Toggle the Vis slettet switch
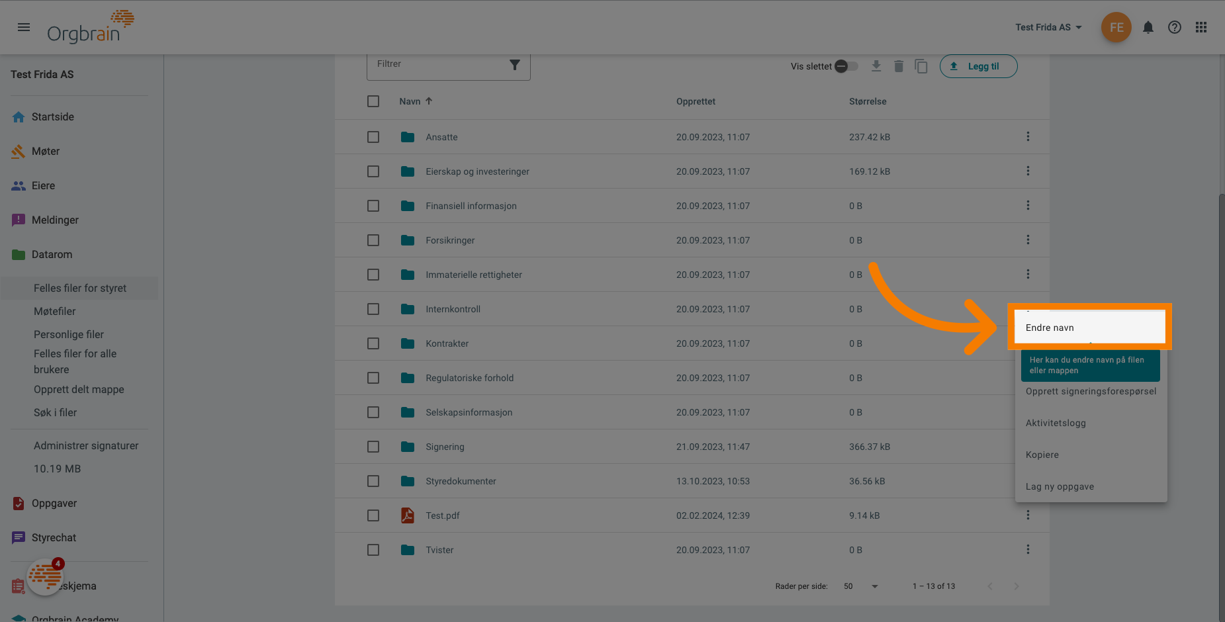This screenshot has height=622, width=1225. click(846, 66)
